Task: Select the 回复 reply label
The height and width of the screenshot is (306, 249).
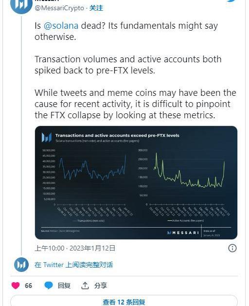Action: coord(64,286)
